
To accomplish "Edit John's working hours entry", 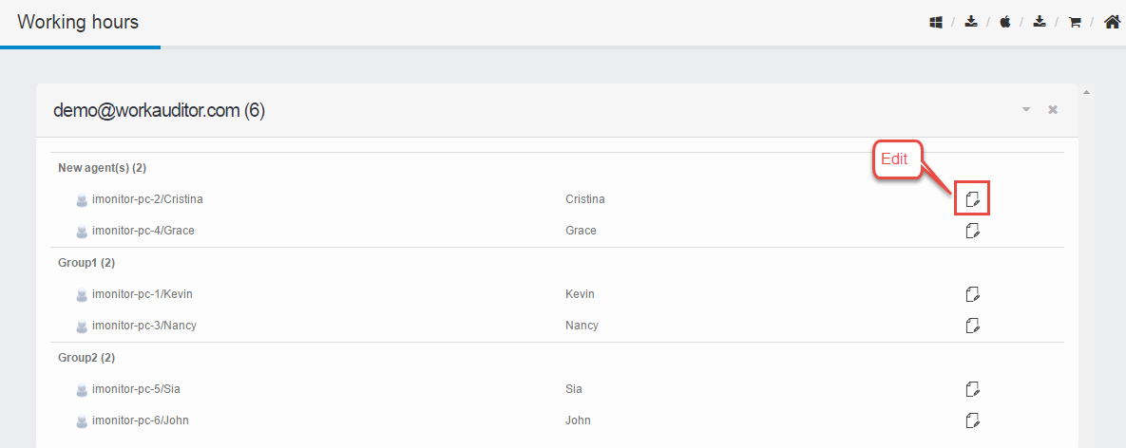I will (972, 420).
